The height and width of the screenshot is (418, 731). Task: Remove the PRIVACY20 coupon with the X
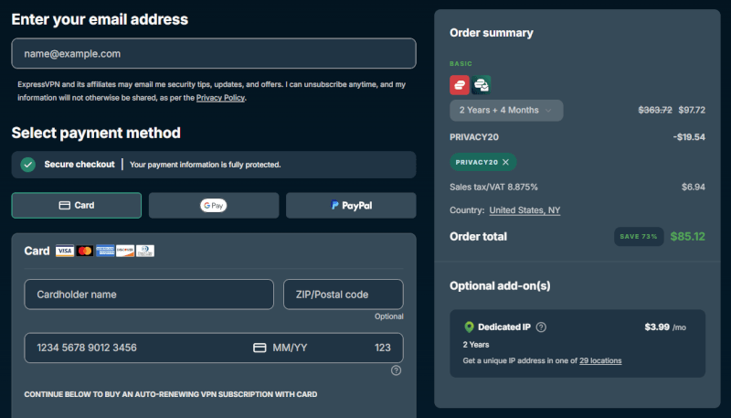tap(506, 162)
